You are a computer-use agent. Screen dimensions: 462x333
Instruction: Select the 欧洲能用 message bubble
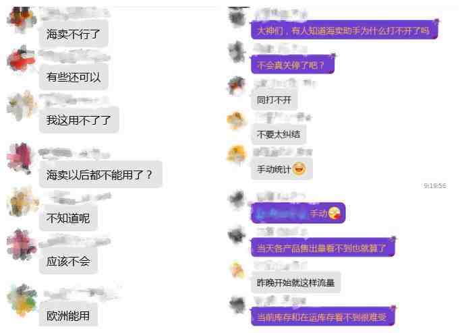coord(68,316)
